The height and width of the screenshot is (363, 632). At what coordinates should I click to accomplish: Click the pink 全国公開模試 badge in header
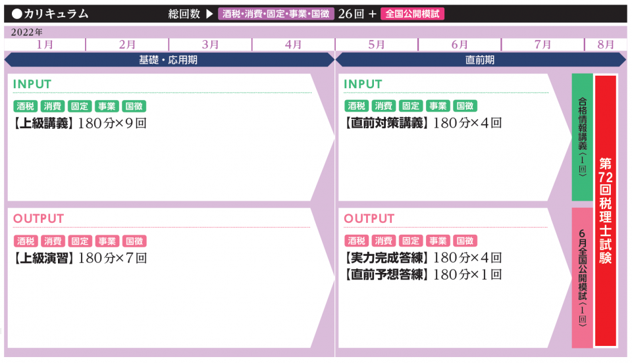click(412, 14)
